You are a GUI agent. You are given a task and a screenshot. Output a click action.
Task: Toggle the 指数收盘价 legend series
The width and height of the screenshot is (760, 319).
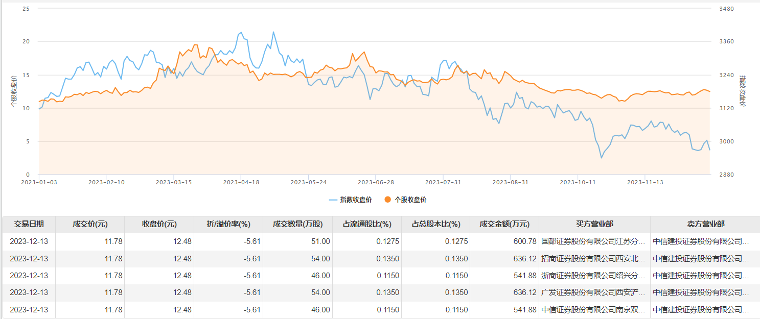[x=350, y=200]
